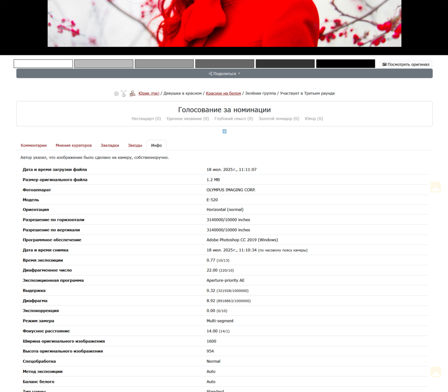The height and width of the screenshot is (392, 448).
Task: Open the Звезды tab
Action: pos(135,145)
